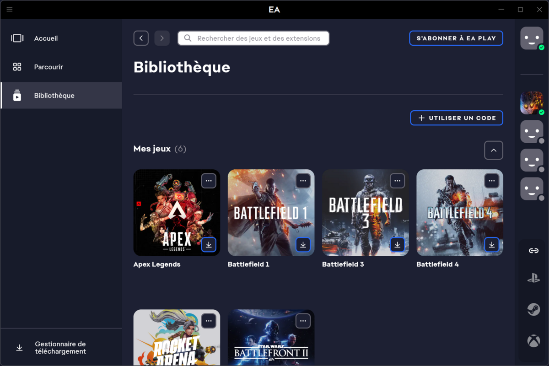Click the Battlefield 3 title text
Image resolution: width=549 pixels, height=366 pixels.
[x=343, y=264]
